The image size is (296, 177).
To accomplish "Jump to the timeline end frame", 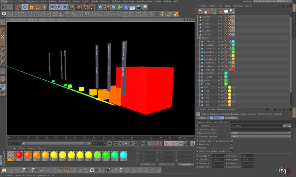I will click(x=143, y=143).
